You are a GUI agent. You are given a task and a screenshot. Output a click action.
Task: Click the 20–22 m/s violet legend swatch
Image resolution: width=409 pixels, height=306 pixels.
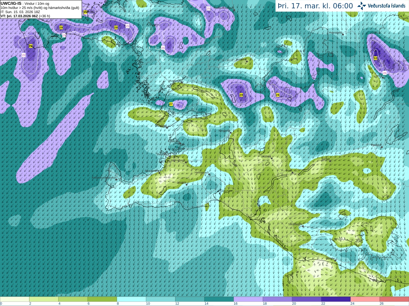pos(307,299)
